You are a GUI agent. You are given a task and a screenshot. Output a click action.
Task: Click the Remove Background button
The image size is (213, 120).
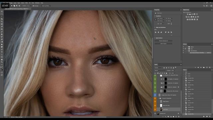tap(163, 41)
